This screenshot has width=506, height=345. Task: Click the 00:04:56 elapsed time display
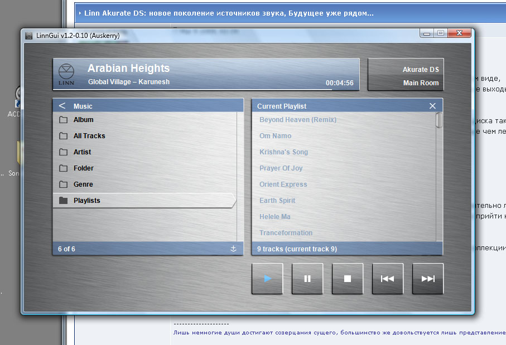click(x=340, y=83)
